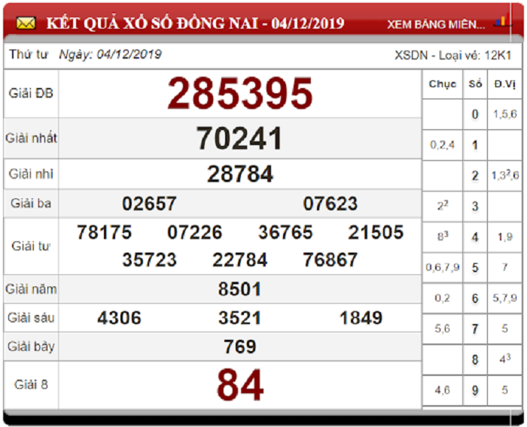Click digit 3 in the Số column

[475, 206]
